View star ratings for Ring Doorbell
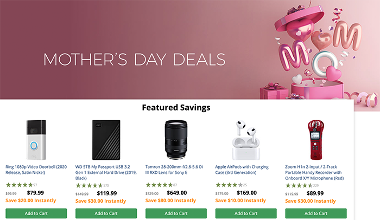This screenshot has height=220, width=380. click(x=19, y=185)
